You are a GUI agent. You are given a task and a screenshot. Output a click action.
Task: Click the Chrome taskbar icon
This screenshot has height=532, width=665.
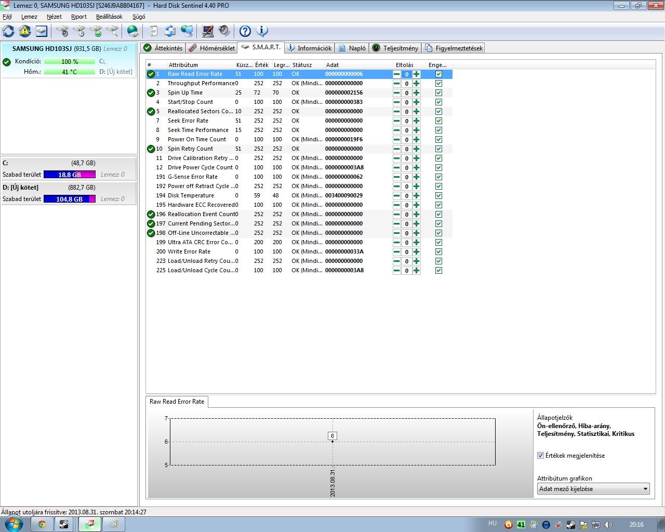click(42, 524)
